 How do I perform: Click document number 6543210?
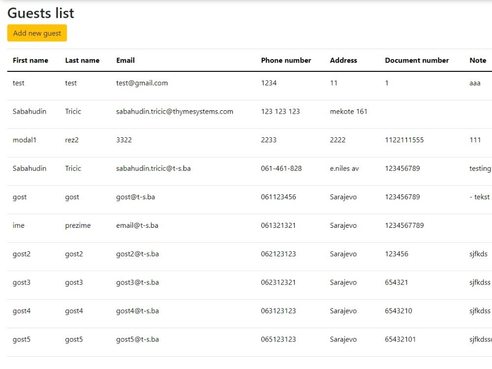(398, 311)
